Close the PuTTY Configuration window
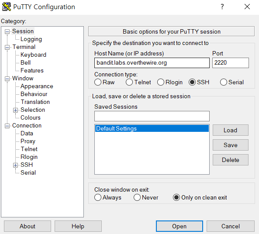The image size is (259, 234). (x=247, y=7)
